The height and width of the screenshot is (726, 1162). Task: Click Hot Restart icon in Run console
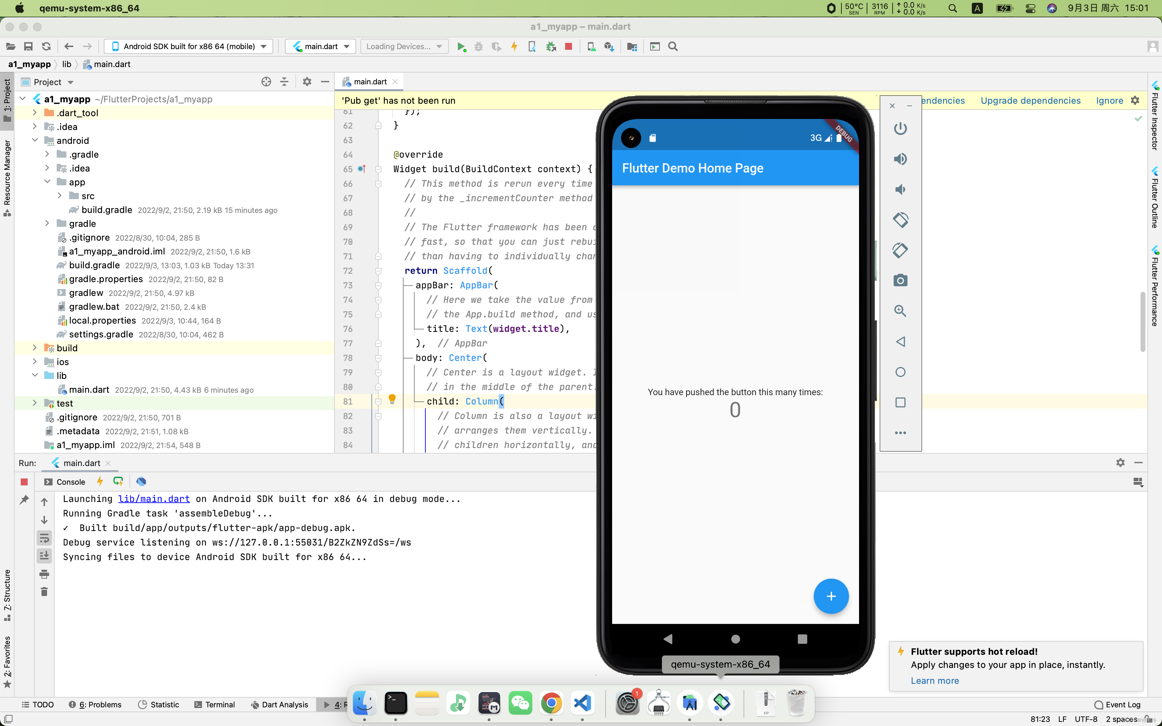(x=118, y=481)
